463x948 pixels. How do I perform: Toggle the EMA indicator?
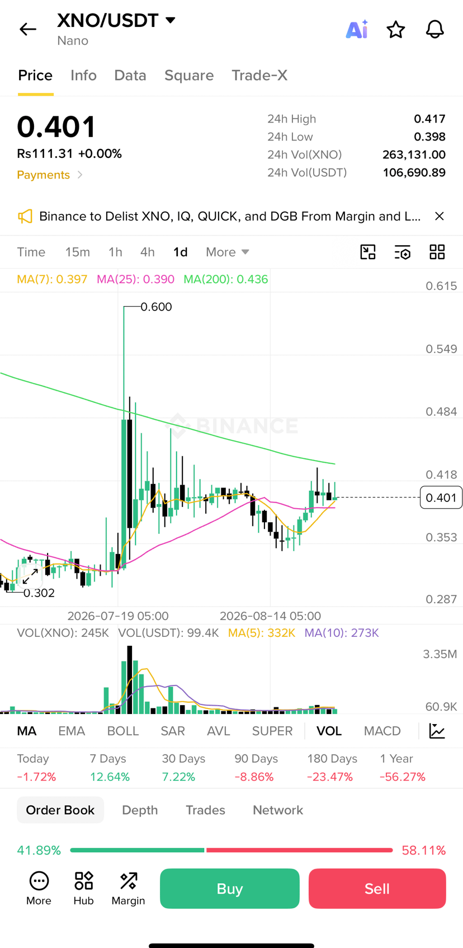[72, 731]
